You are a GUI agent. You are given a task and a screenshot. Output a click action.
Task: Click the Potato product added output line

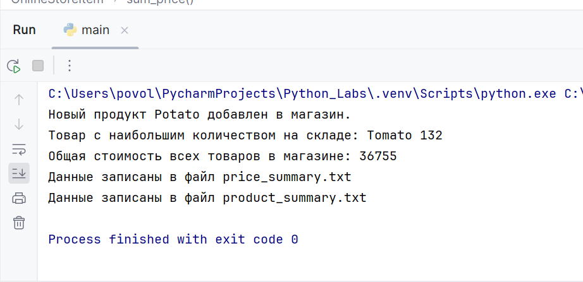point(200,115)
